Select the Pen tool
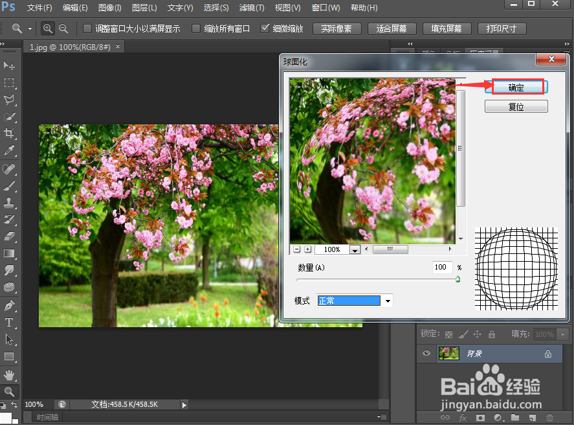This screenshot has height=425, width=574. click(9, 306)
